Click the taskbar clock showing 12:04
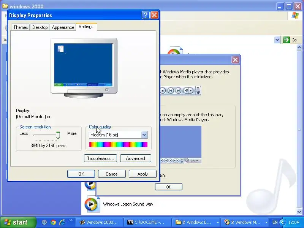304x228 pixels. click(293, 222)
